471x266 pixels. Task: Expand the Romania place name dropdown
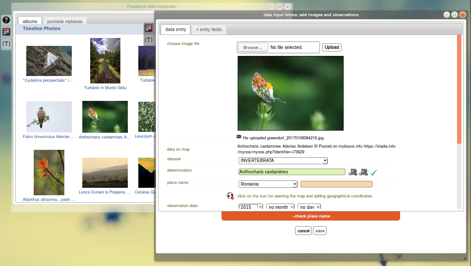(x=268, y=184)
